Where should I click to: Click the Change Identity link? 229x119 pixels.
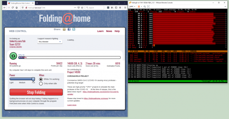pos(16,47)
